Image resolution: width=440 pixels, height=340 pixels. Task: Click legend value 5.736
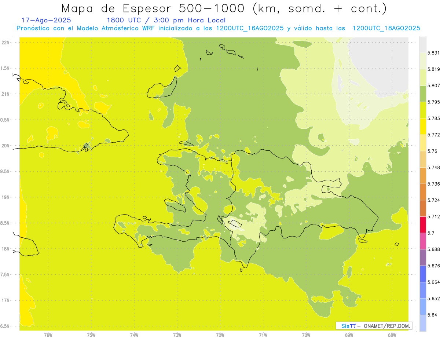coord(433,184)
